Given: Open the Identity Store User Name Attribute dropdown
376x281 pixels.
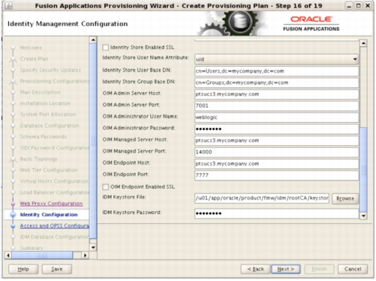Looking at the screenshot, I should coord(276,59).
